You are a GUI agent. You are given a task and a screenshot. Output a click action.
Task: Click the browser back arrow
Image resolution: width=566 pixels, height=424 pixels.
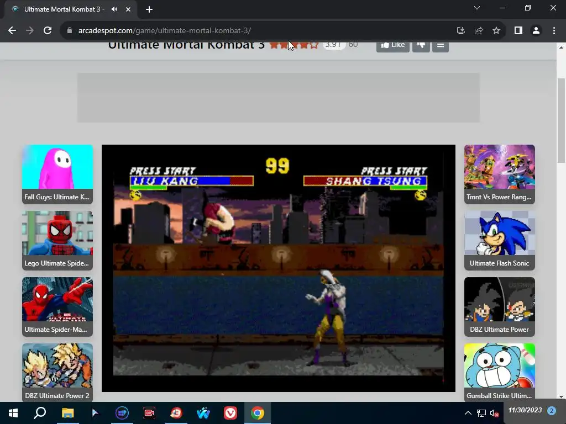point(12,31)
